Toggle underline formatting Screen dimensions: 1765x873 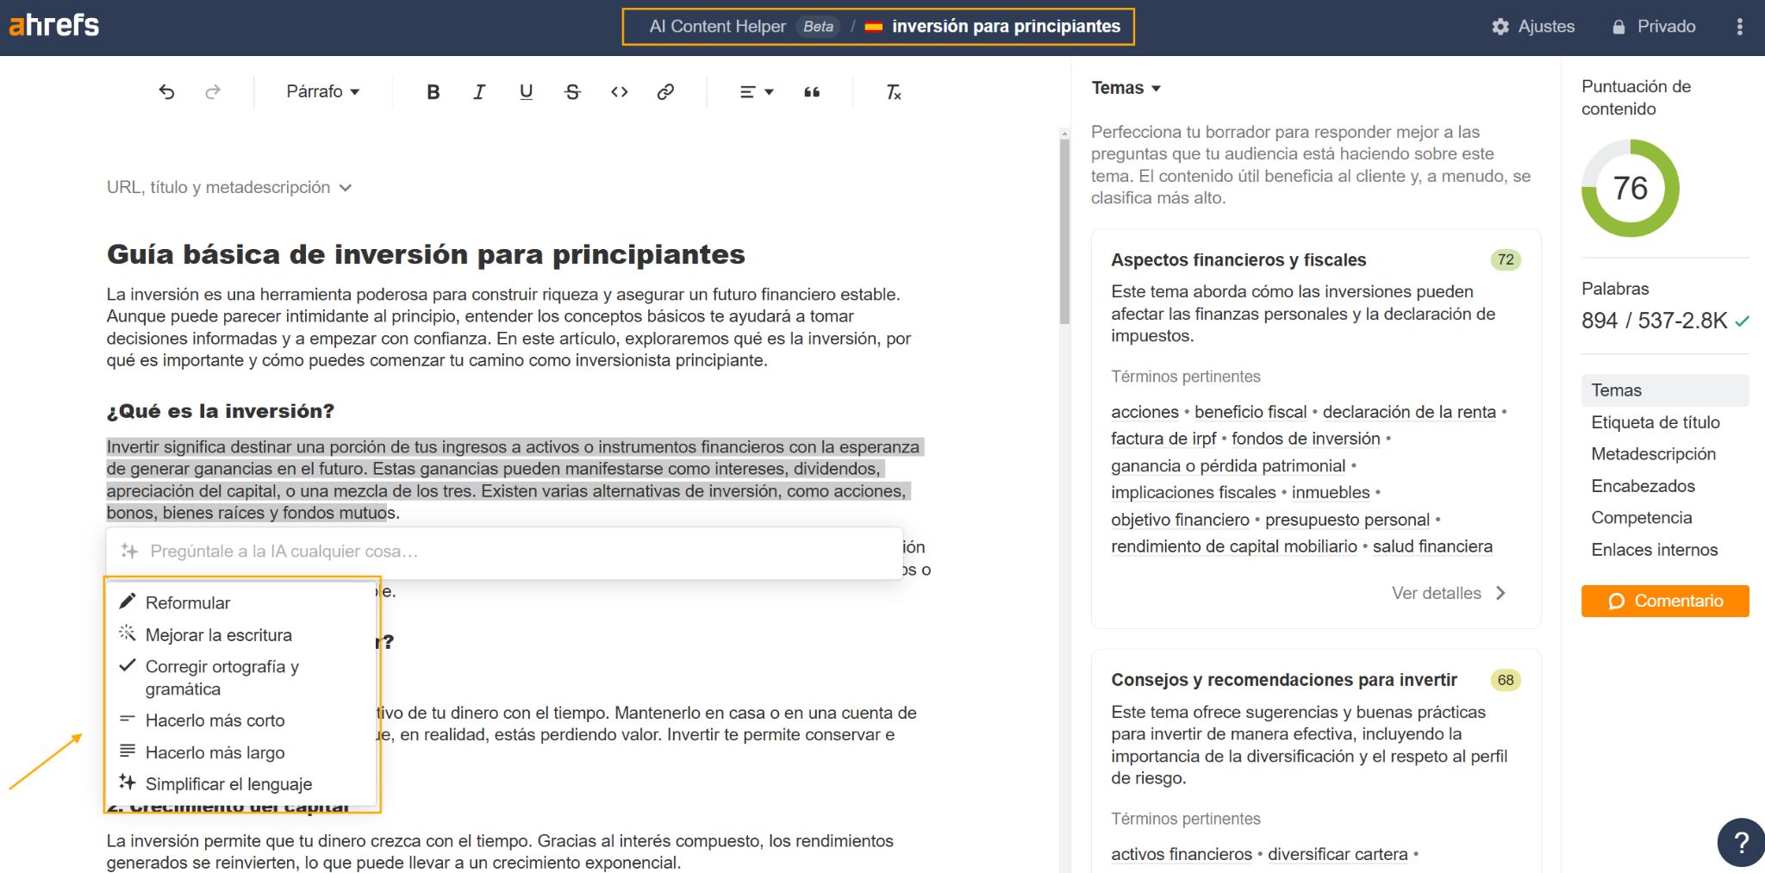526,91
